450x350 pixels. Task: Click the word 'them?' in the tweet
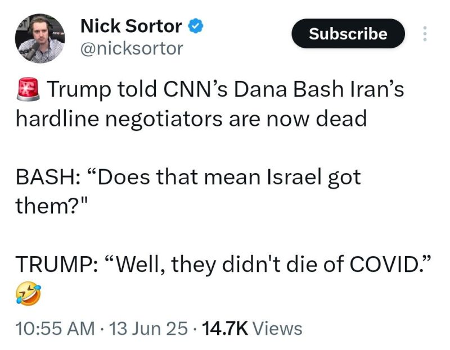[47, 206]
